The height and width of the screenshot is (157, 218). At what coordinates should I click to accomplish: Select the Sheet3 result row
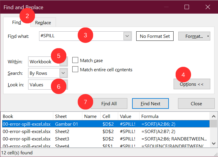(x=106, y=139)
